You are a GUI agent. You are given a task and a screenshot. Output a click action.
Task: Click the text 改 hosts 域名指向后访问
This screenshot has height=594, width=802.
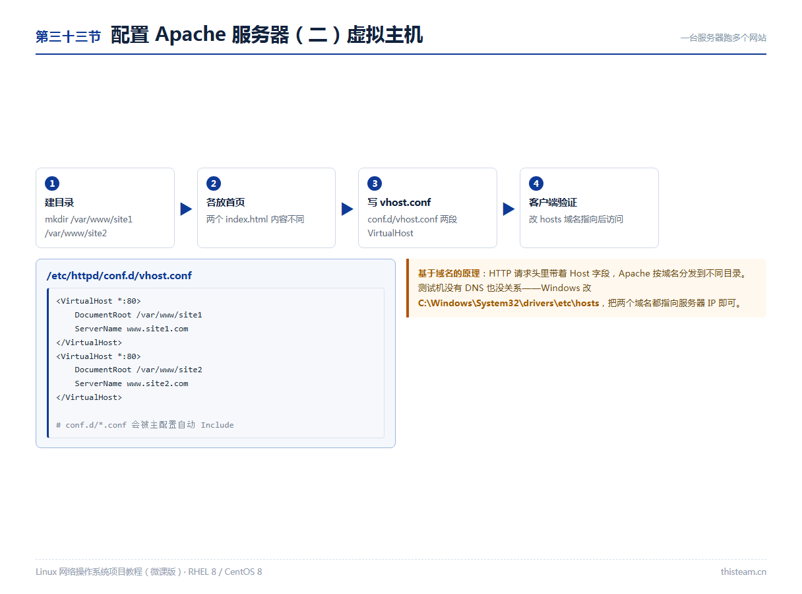(x=576, y=219)
